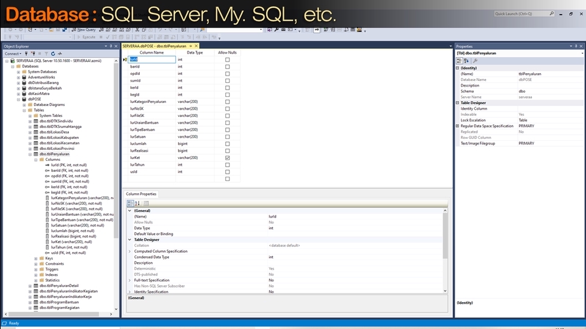Expand the dbDistribusiBarang database
The width and height of the screenshot is (586, 329).
point(18,83)
